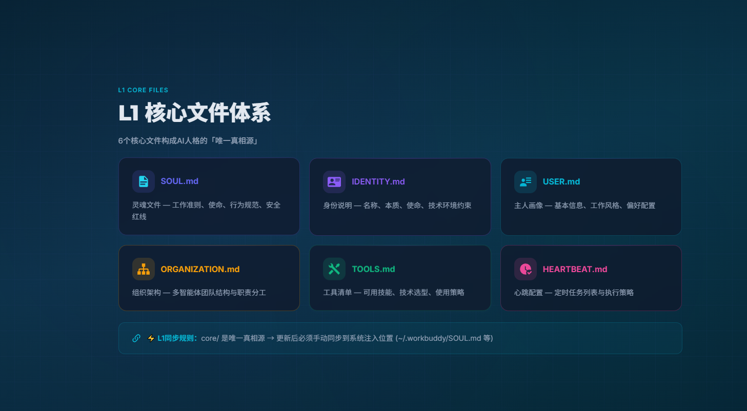The image size is (747, 411).
Task: Click the description starting with 主人画像
Action: 584,205
